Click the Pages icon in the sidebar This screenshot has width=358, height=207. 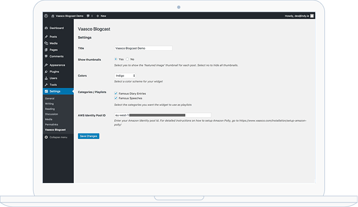46,50
